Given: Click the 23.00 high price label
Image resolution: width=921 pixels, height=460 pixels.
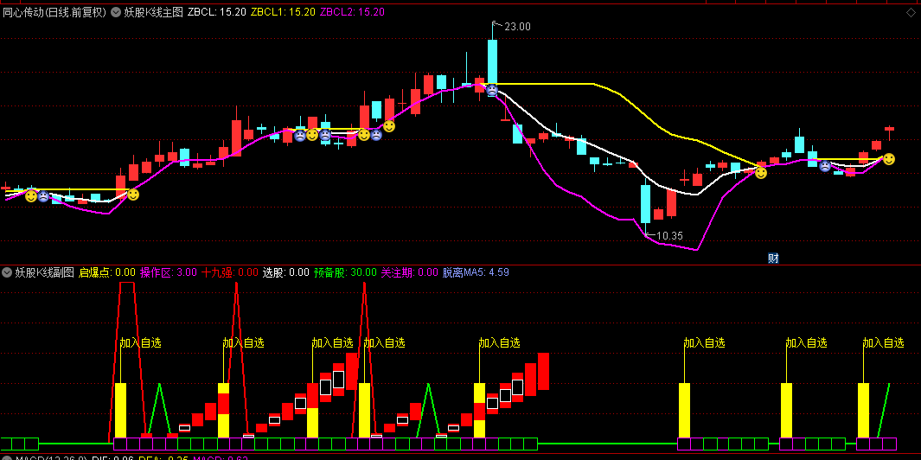Looking at the screenshot, I should click(517, 27).
